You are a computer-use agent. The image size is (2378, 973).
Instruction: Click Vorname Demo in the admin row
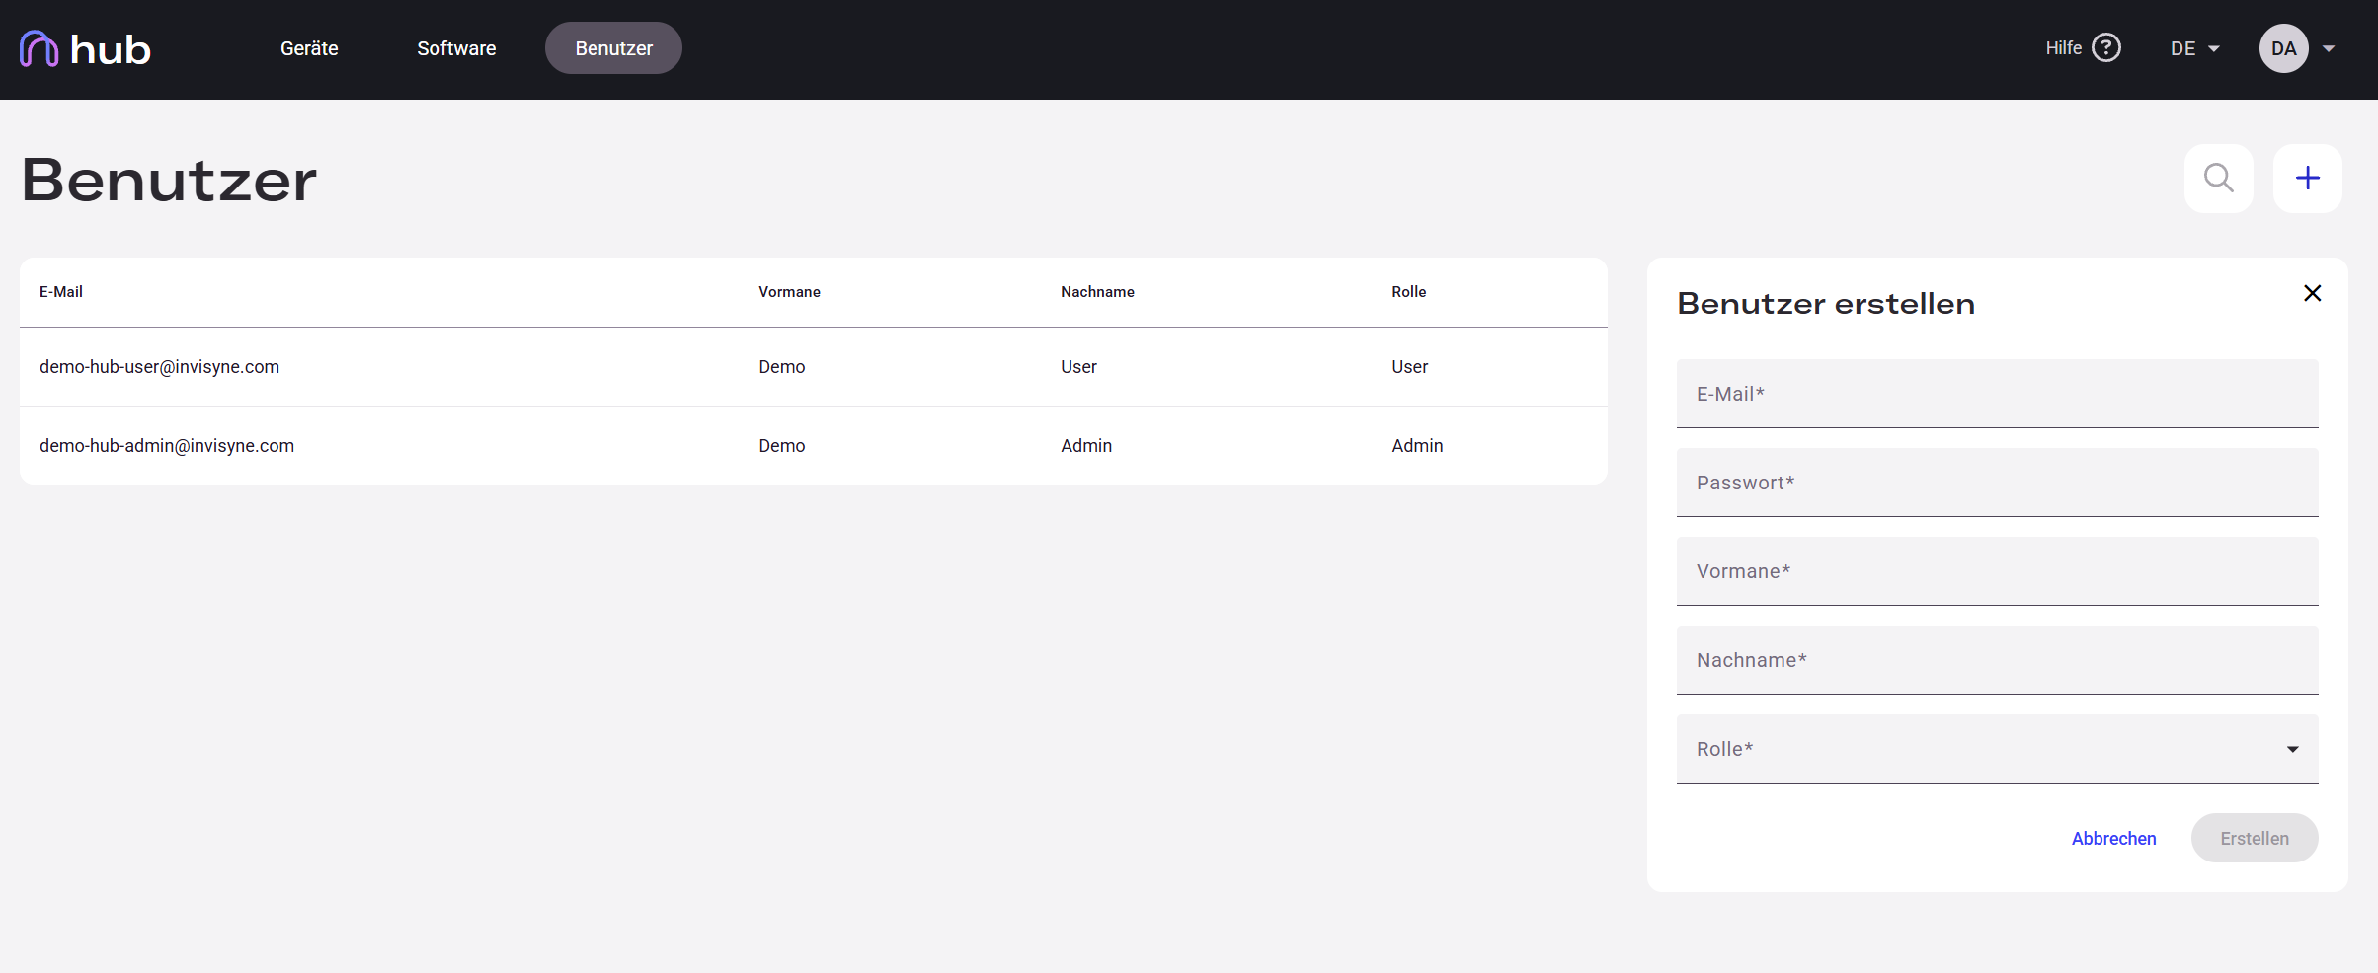point(782,446)
